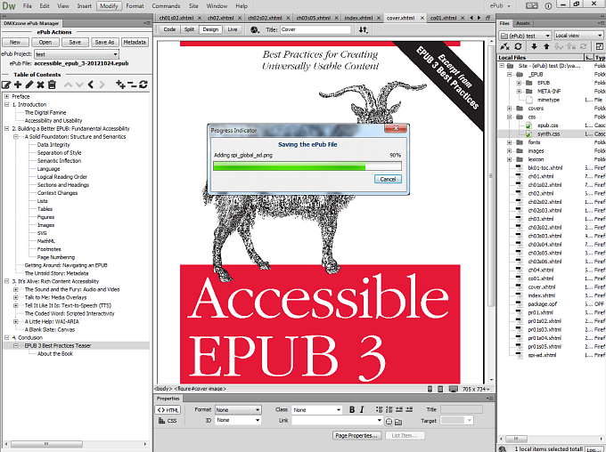The height and width of the screenshot is (452, 606).
Task: Click the edit TOC item icon in ePub Manager
Action: click(x=6, y=85)
